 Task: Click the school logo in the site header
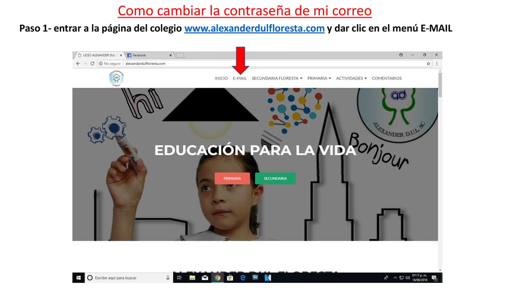(x=116, y=78)
